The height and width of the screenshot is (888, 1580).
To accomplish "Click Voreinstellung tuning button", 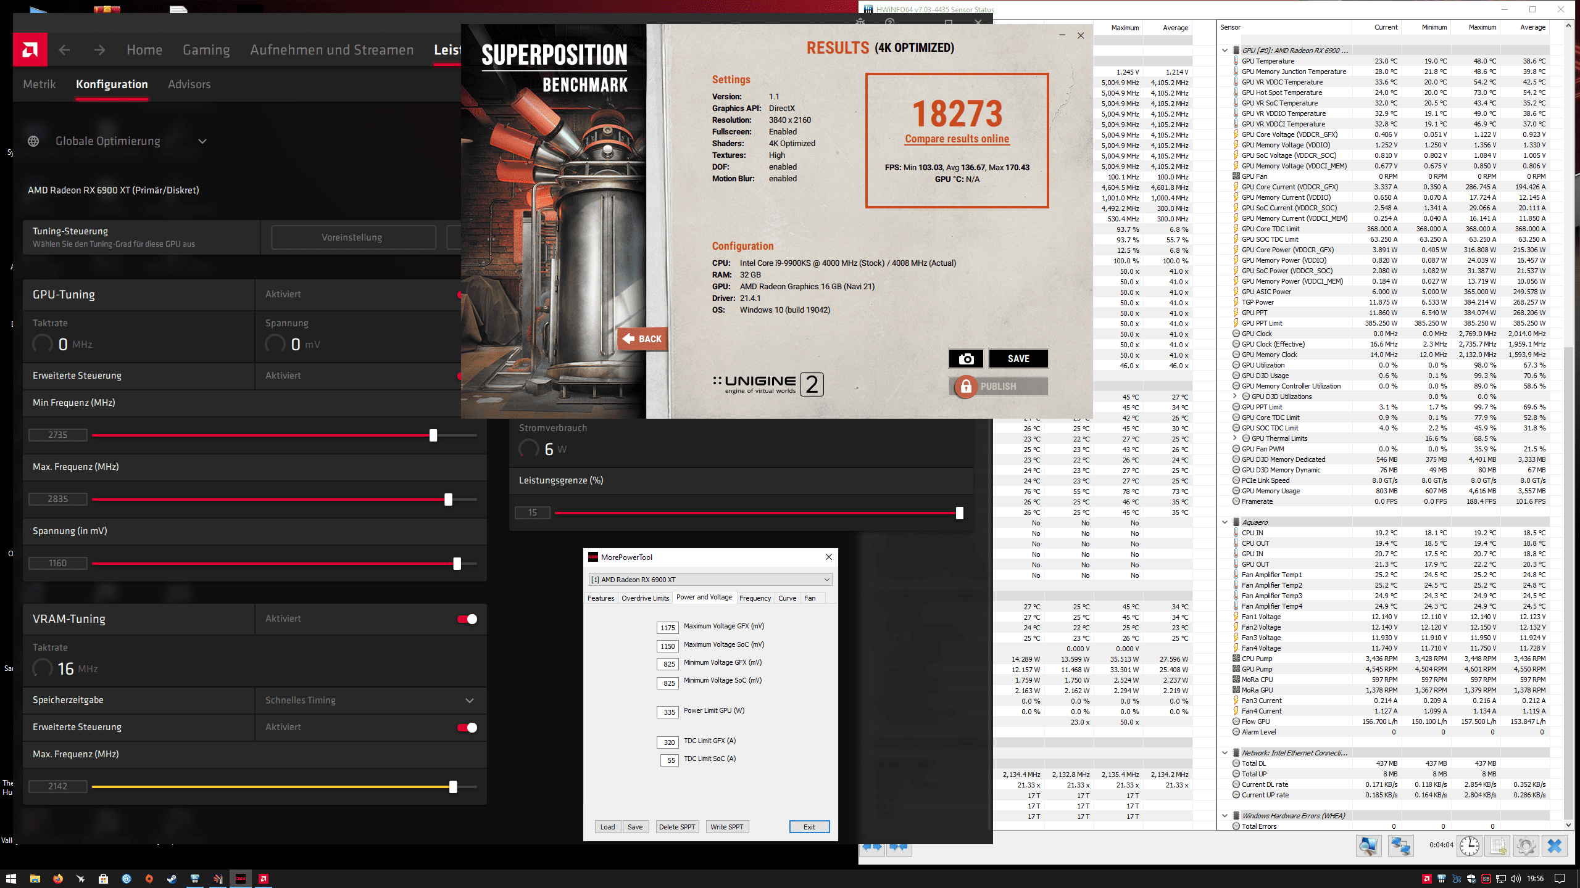I will pyautogui.click(x=353, y=237).
